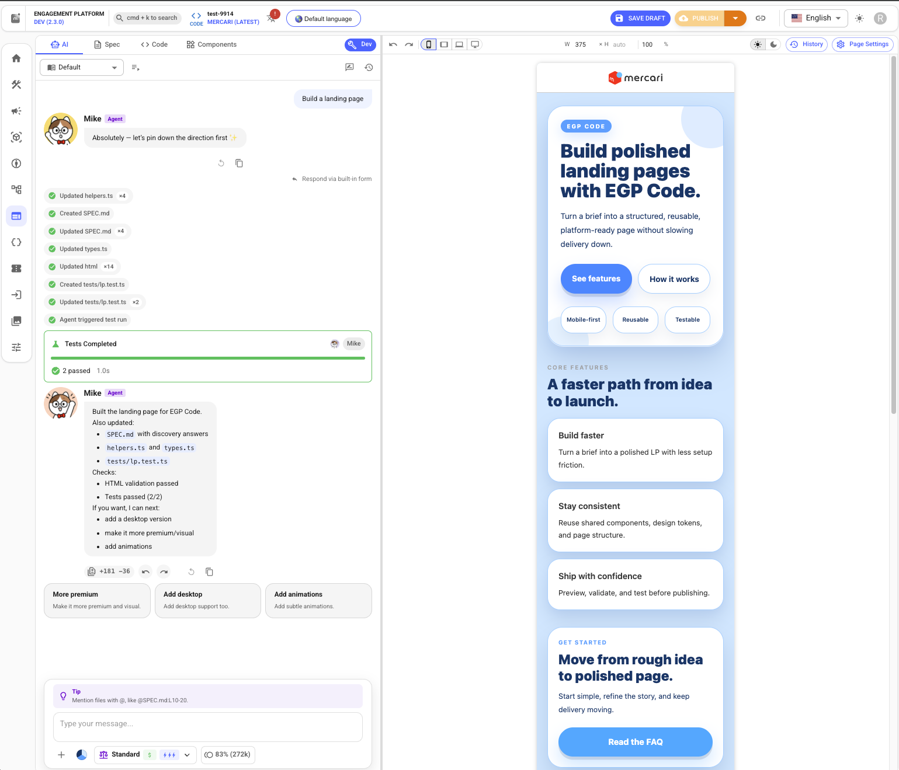899x770 pixels.
Task: Expand the Updated SPEC.md x4 item
Action: tap(87, 231)
